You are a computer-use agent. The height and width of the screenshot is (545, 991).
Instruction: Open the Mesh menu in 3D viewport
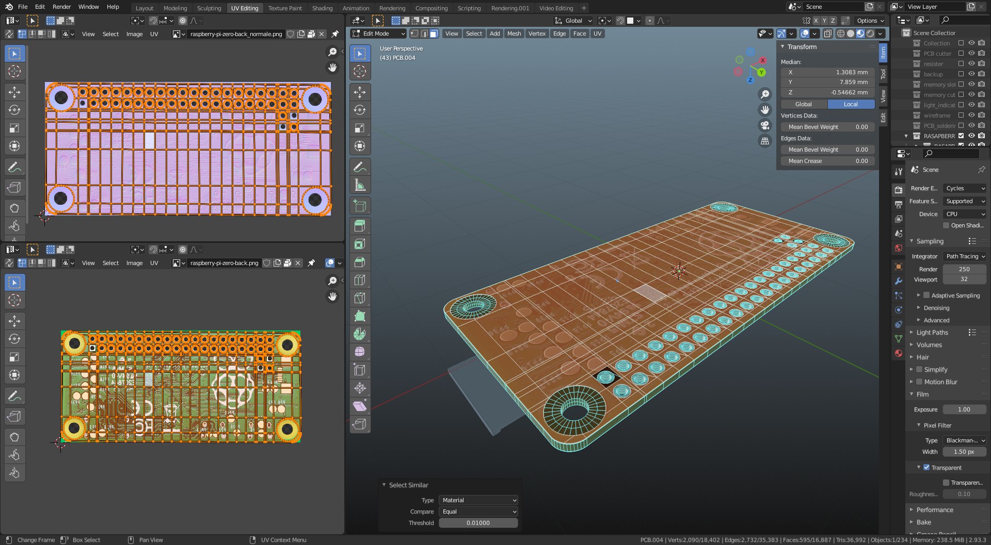coord(514,34)
